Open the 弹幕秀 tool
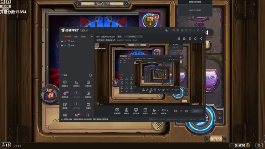265x149 pixels. [88, 106]
